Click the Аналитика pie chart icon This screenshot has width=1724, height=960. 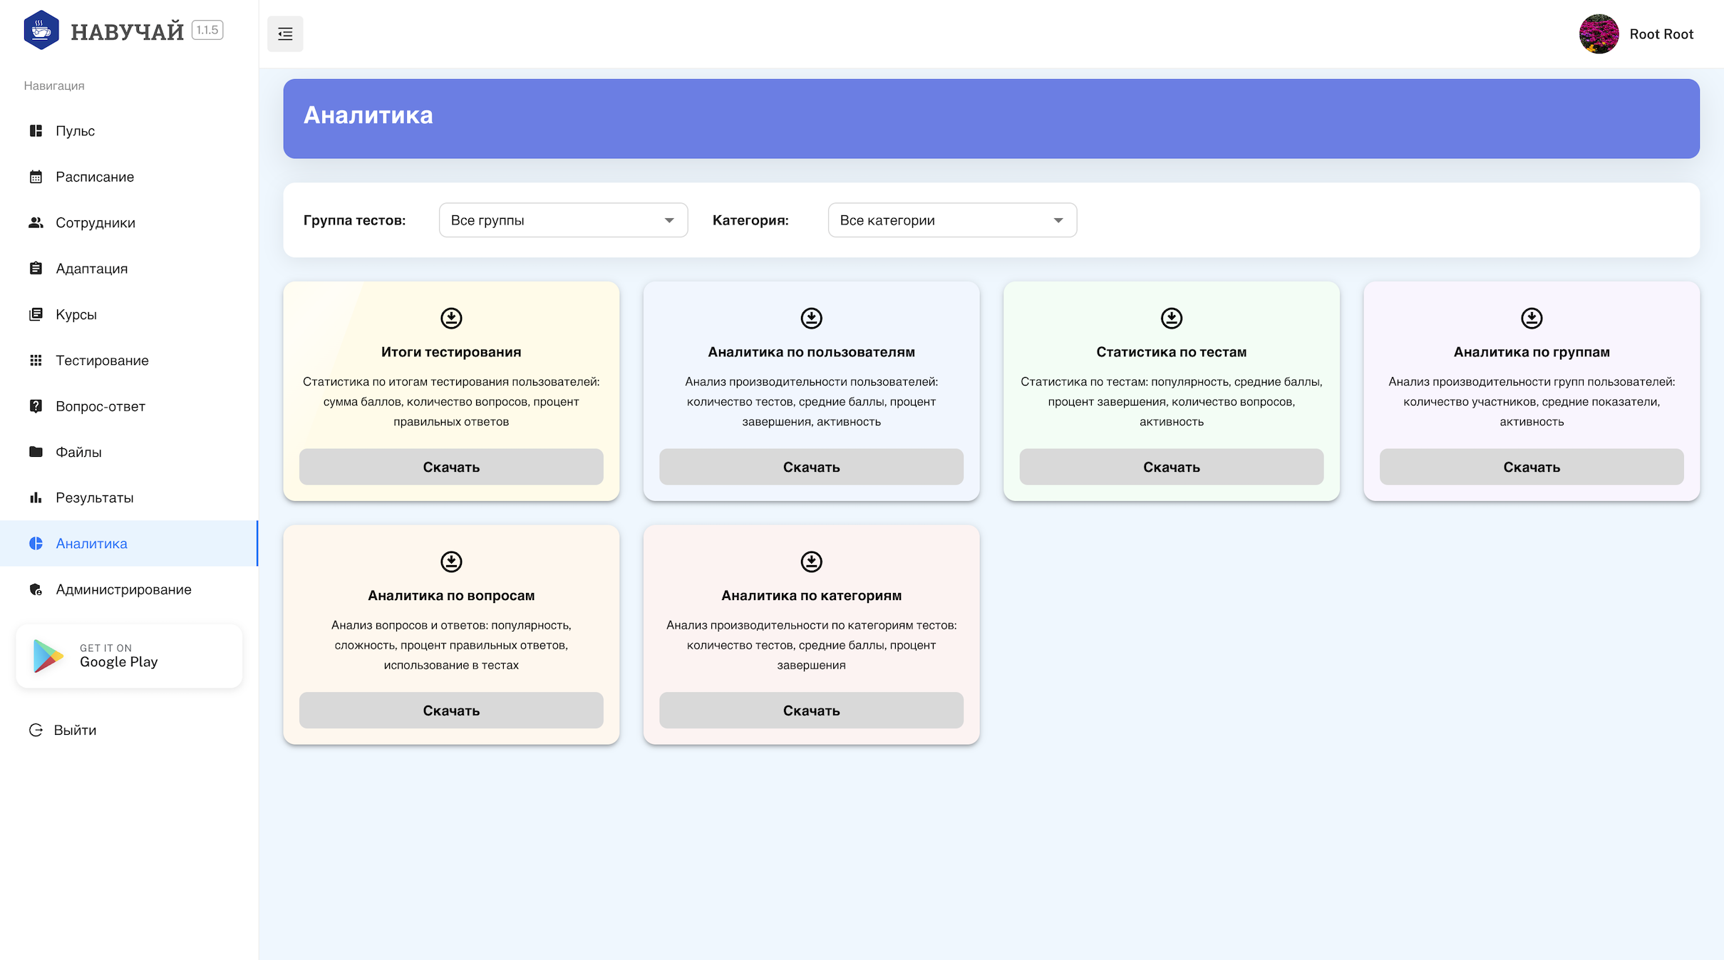(36, 543)
